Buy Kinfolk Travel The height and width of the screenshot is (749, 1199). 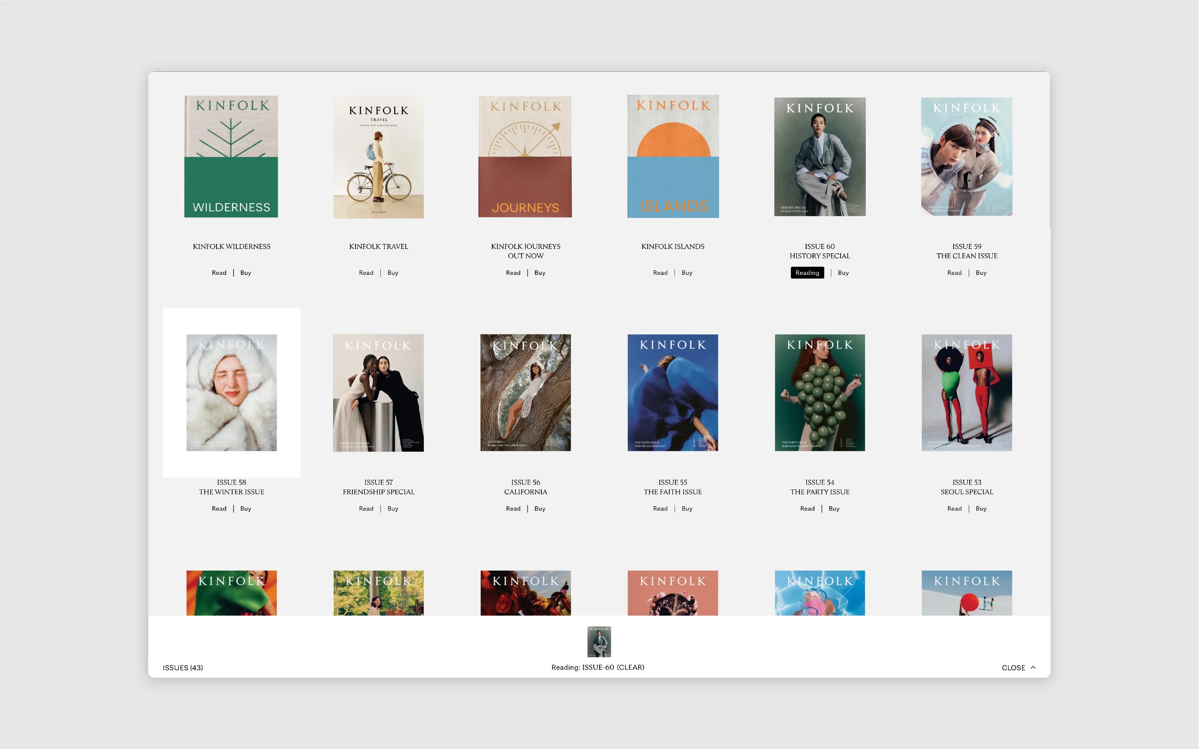click(x=393, y=273)
